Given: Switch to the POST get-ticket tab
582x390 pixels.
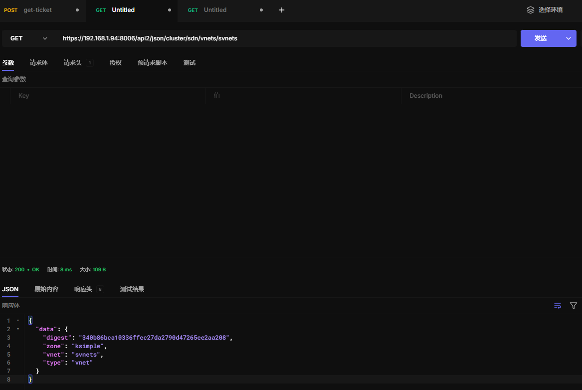Looking at the screenshot, I should click(x=37, y=10).
